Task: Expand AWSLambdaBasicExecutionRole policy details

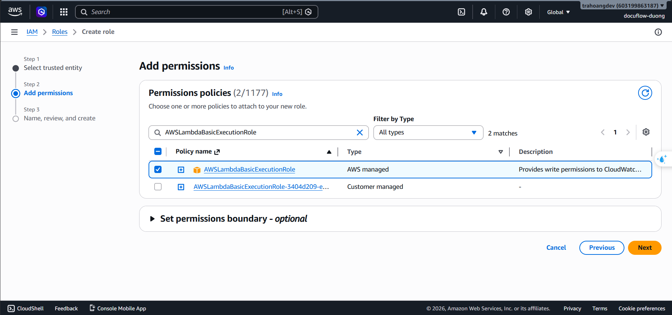Action: click(181, 170)
